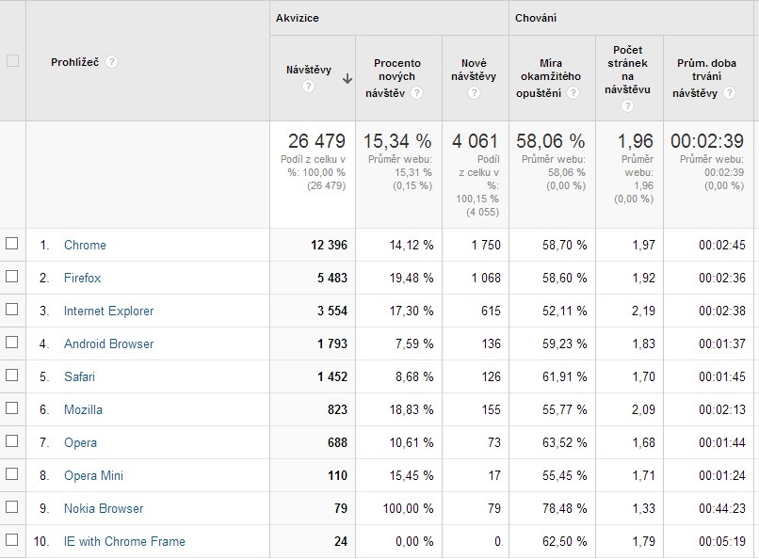Image resolution: width=759 pixels, height=559 pixels.
Task: Open help icon under Nové návštěvy
Action: (474, 93)
